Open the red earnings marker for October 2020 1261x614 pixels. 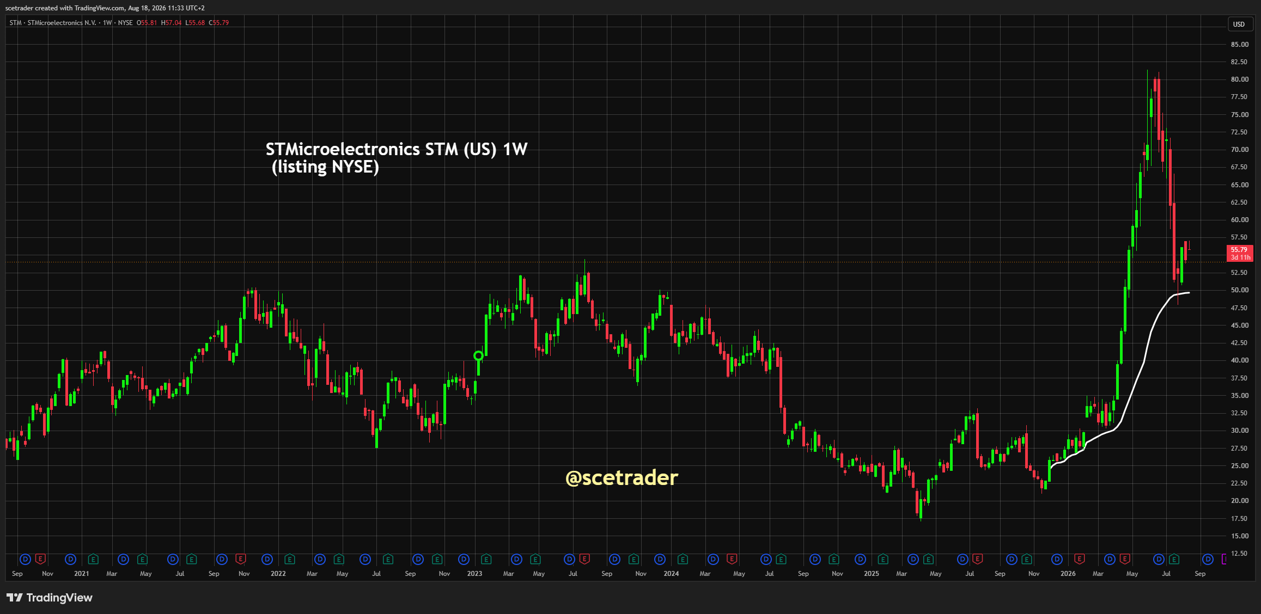[40, 559]
